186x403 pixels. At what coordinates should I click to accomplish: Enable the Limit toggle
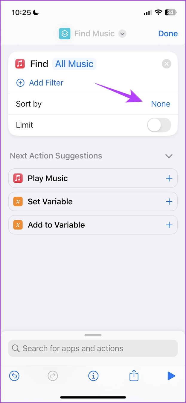tap(159, 125)
